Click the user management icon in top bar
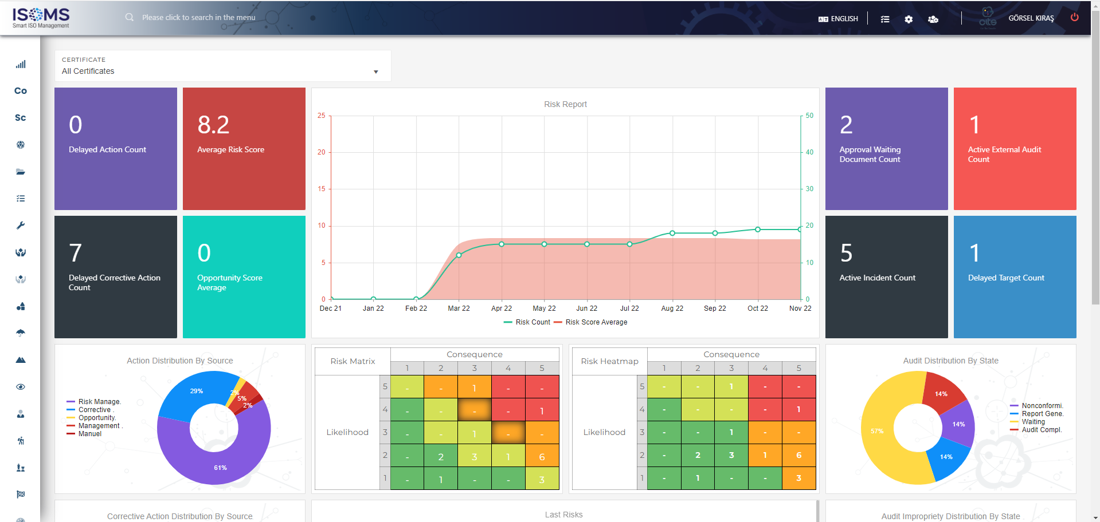Viewport: 1100px width, 522px height. (x=933, y=19)
